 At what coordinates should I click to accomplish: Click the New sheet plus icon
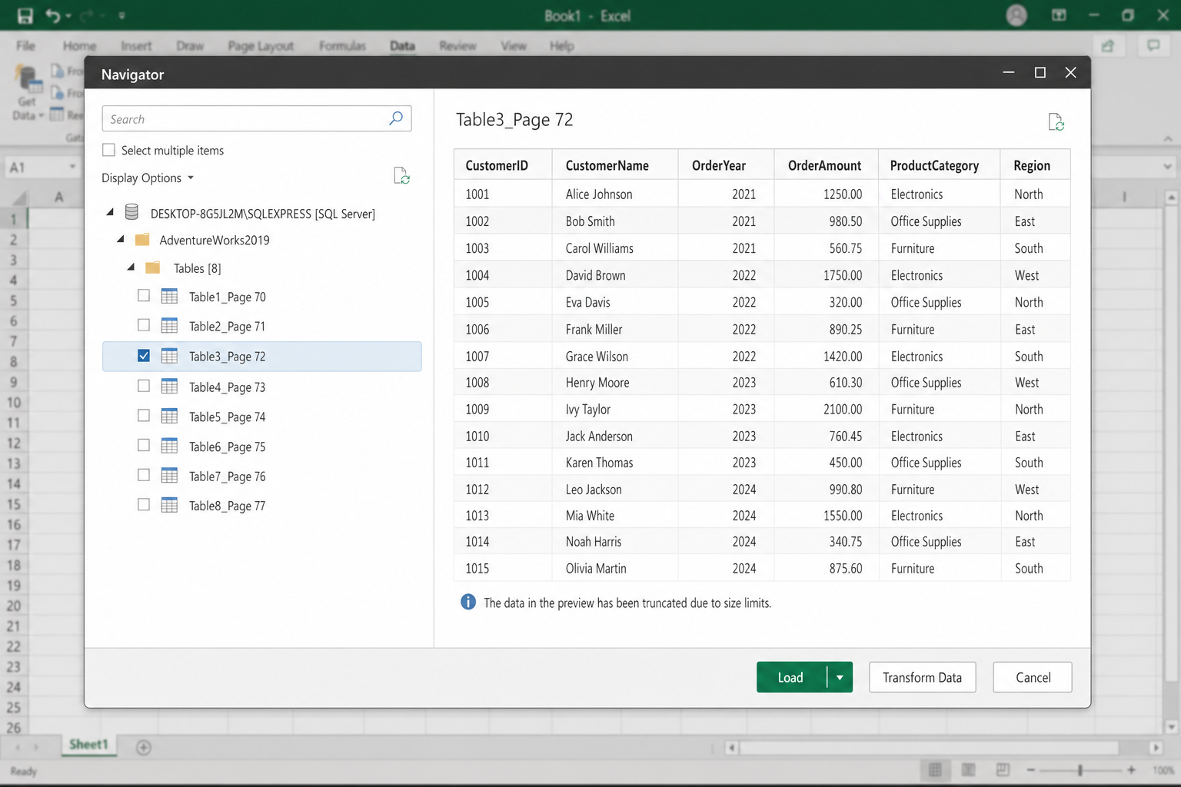[x=144, y=747]
